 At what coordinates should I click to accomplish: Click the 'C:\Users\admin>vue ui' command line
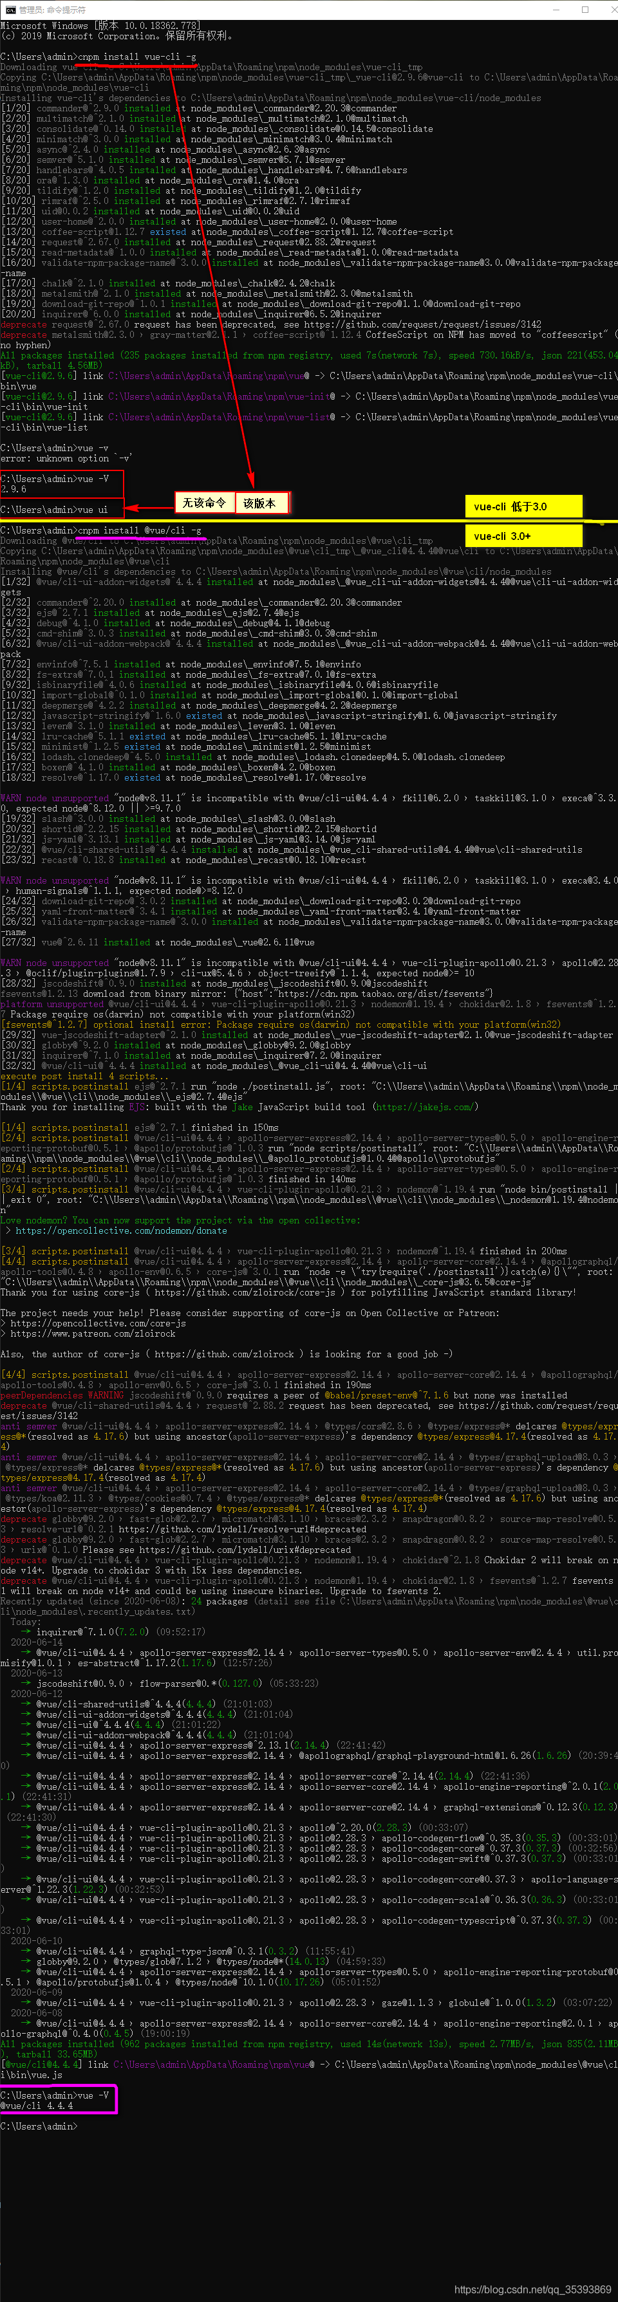53,509
